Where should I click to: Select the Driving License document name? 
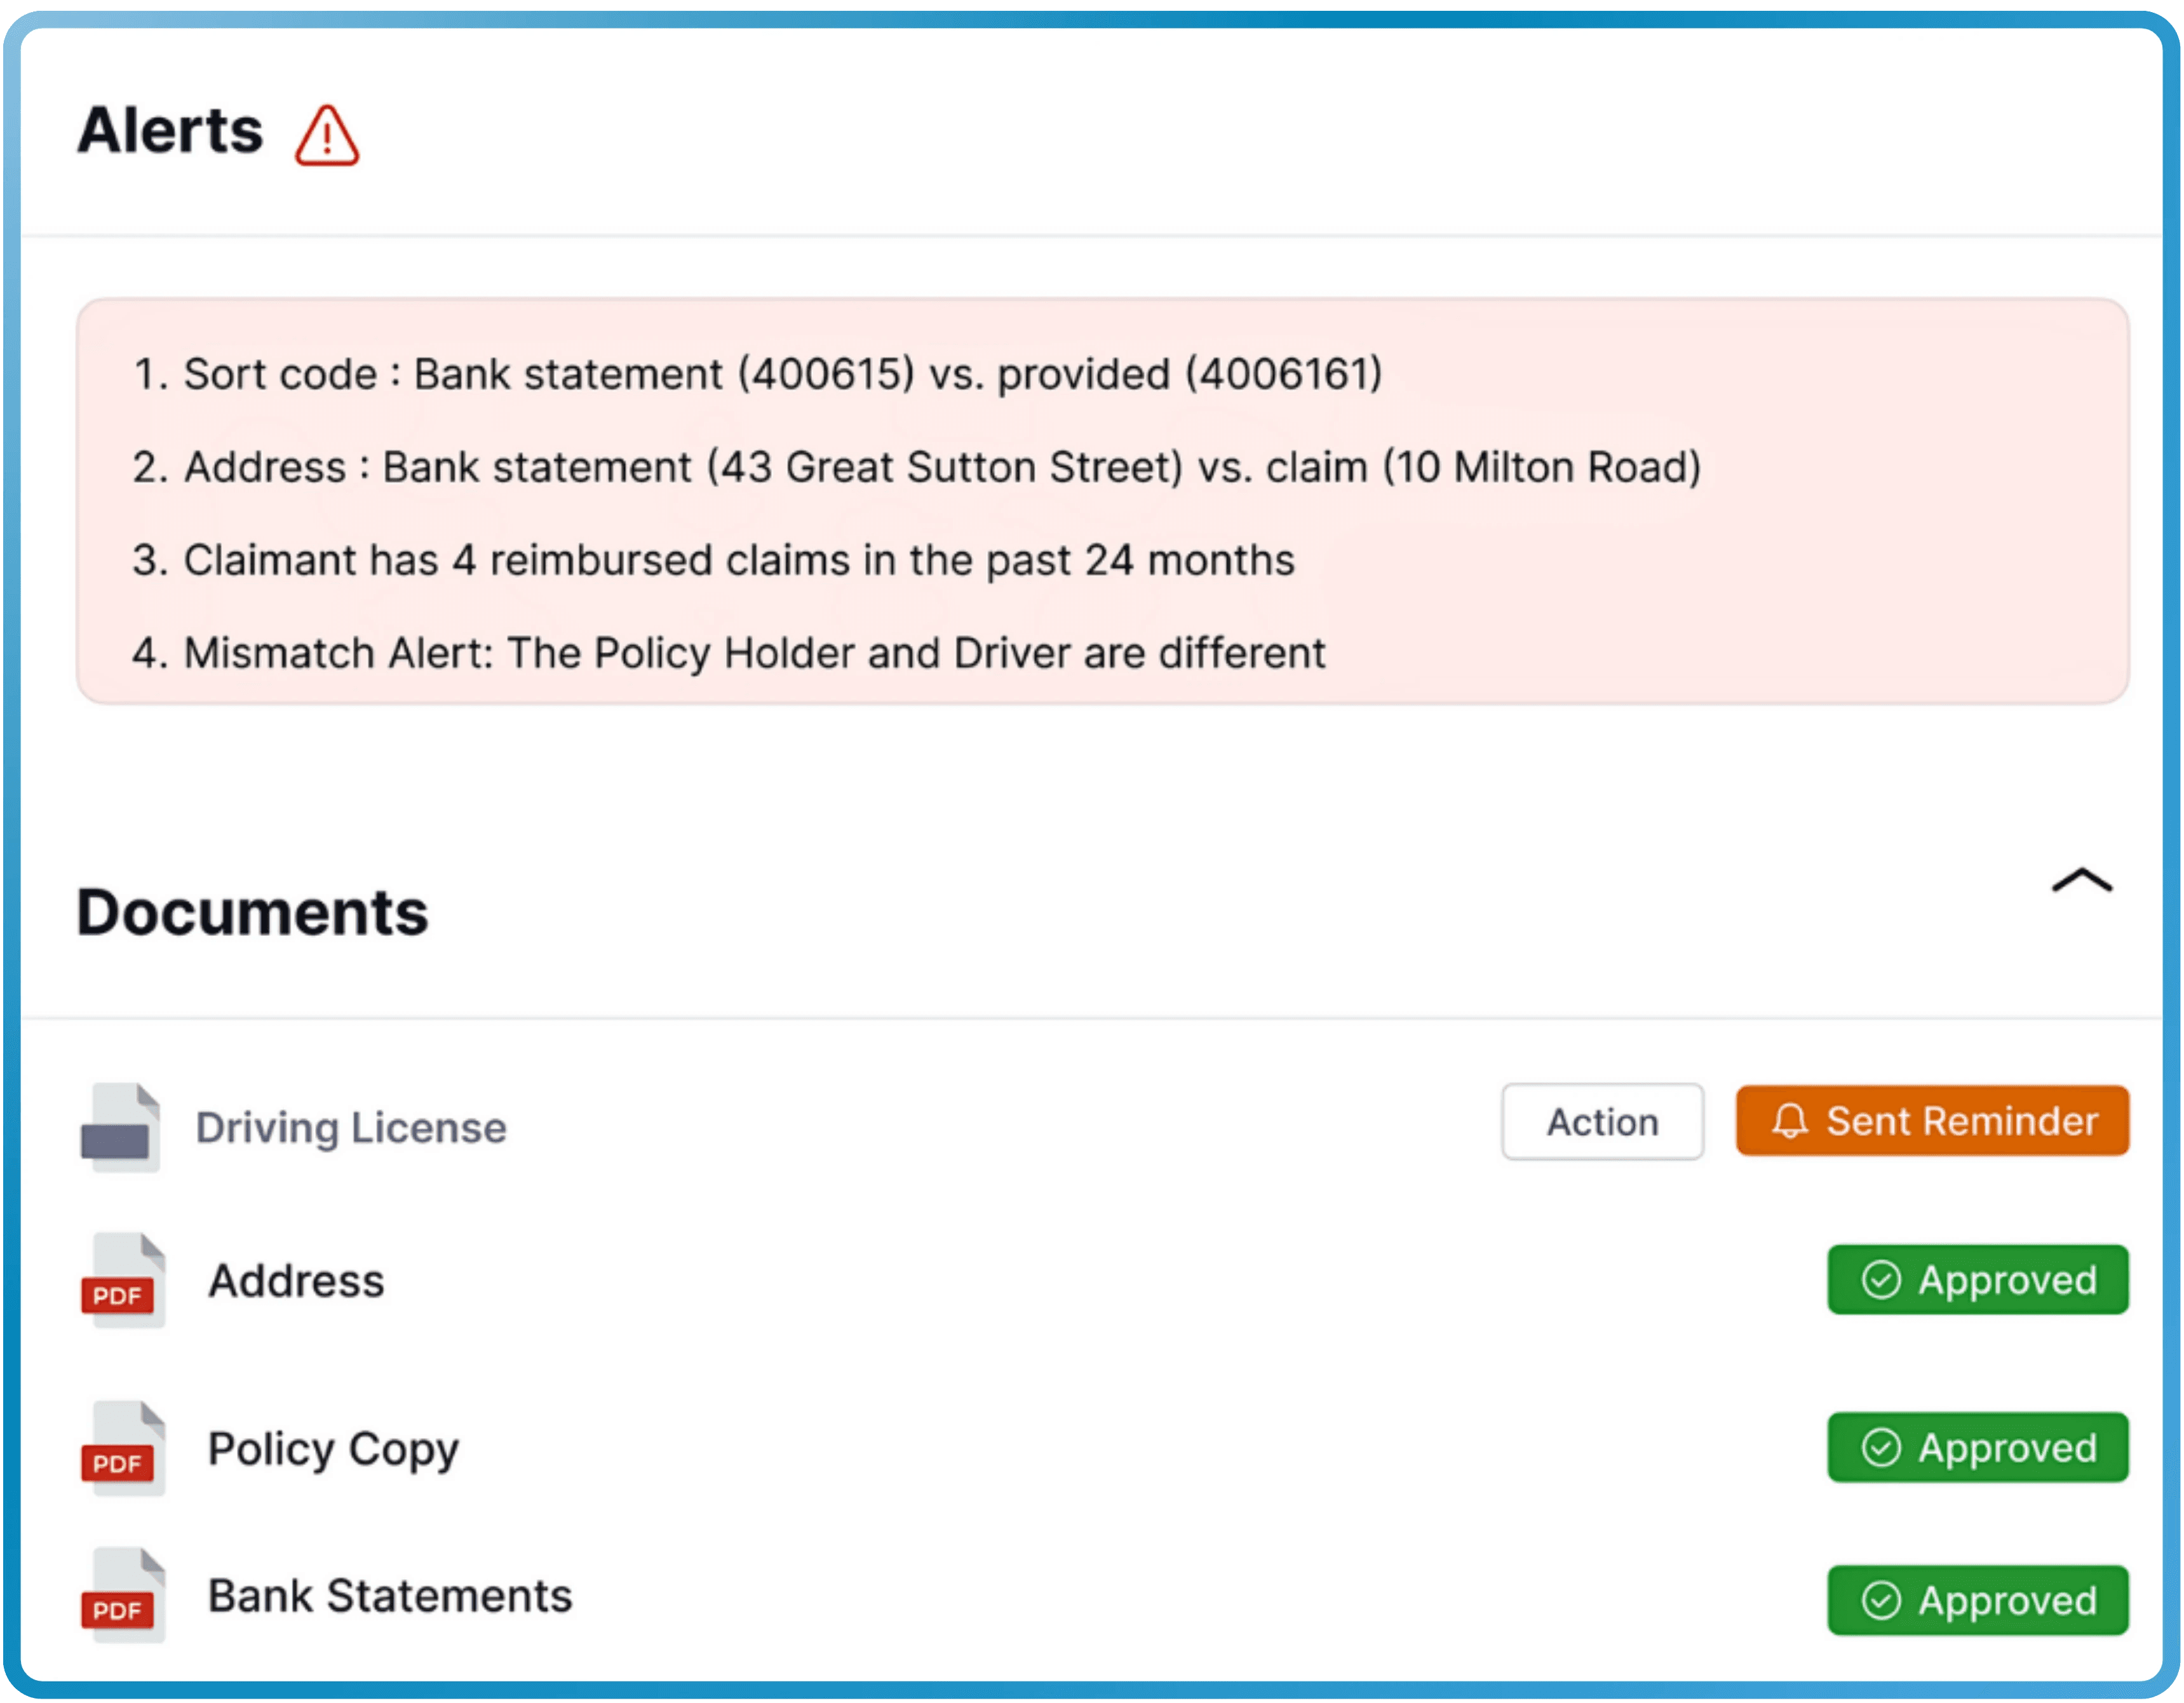tap(351, 1127)
